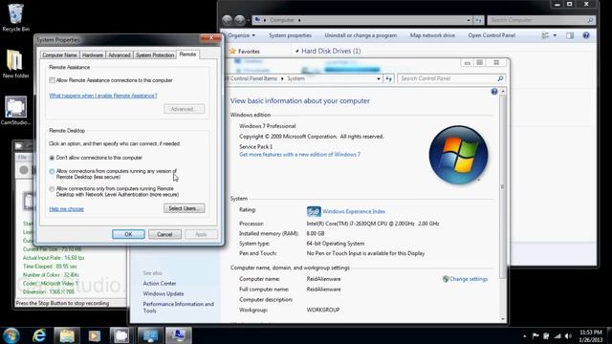Click the Select Users button

click(x=185, y=208)
